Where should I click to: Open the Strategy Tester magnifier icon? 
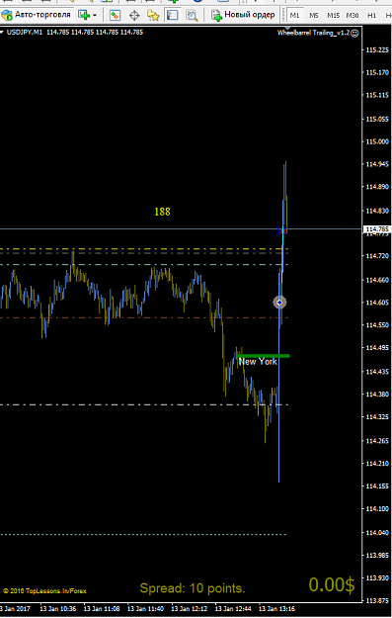pos(192,16)
